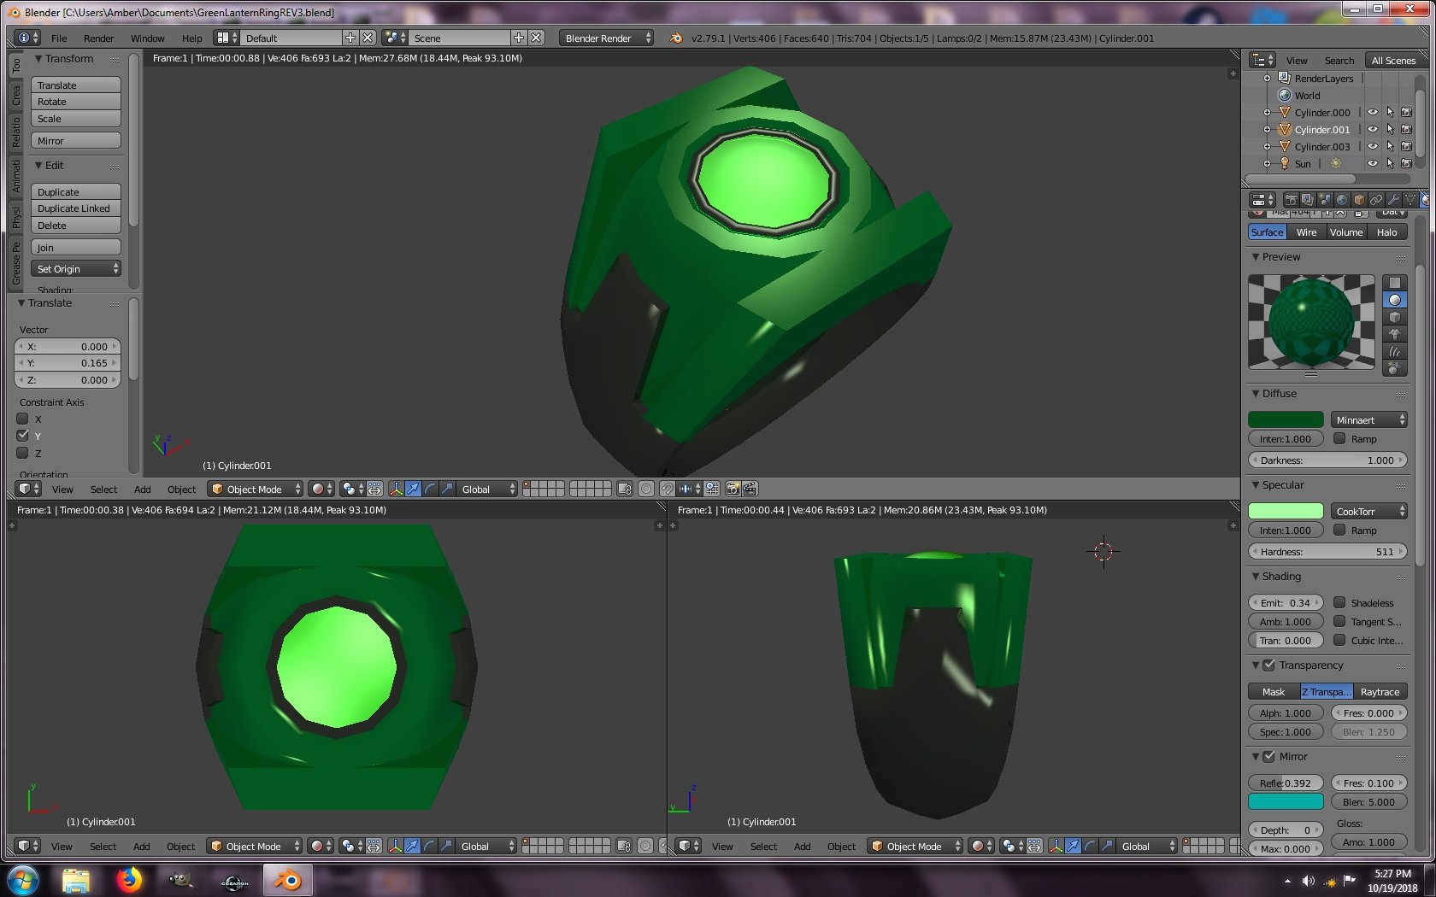Select flat plane material preview type

[x=1395, y=283]
